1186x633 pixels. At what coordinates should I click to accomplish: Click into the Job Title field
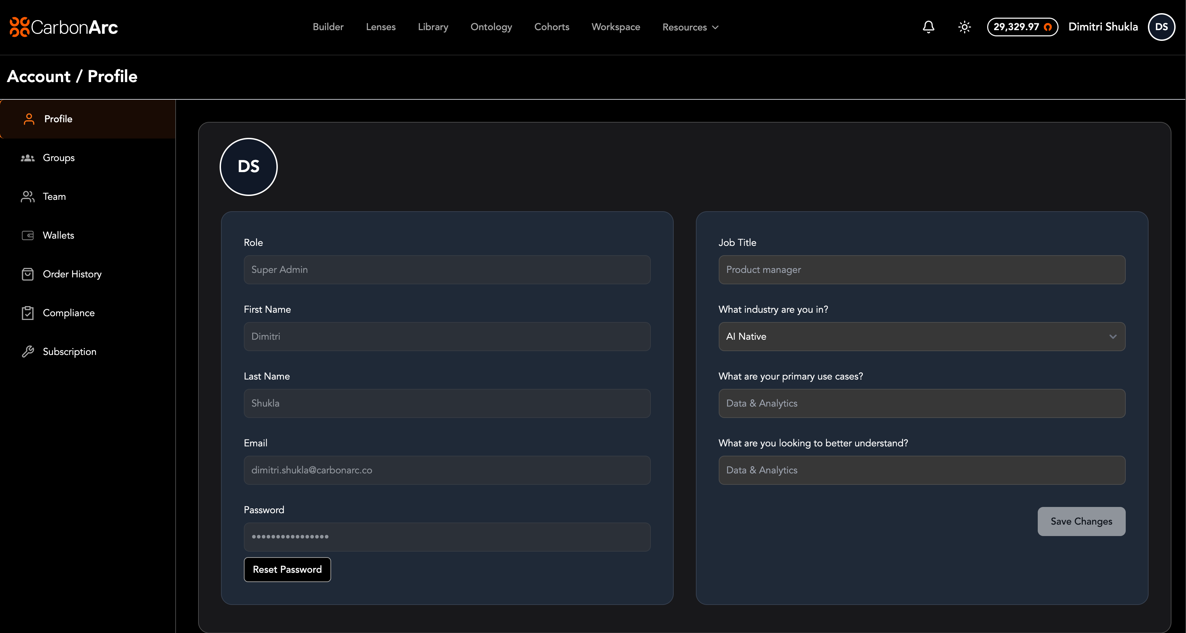click(x=921, y=270)
